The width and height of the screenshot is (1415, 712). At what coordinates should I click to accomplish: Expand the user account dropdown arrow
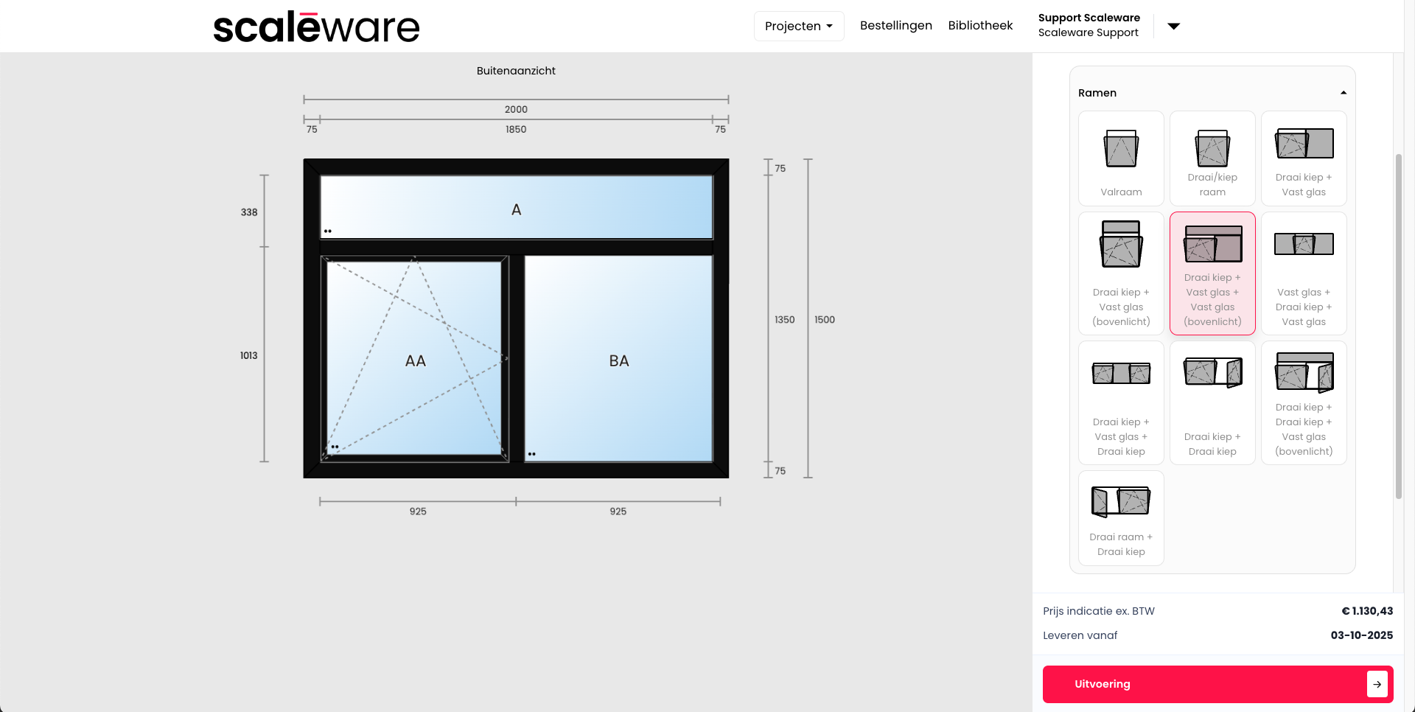point(1174,26)
